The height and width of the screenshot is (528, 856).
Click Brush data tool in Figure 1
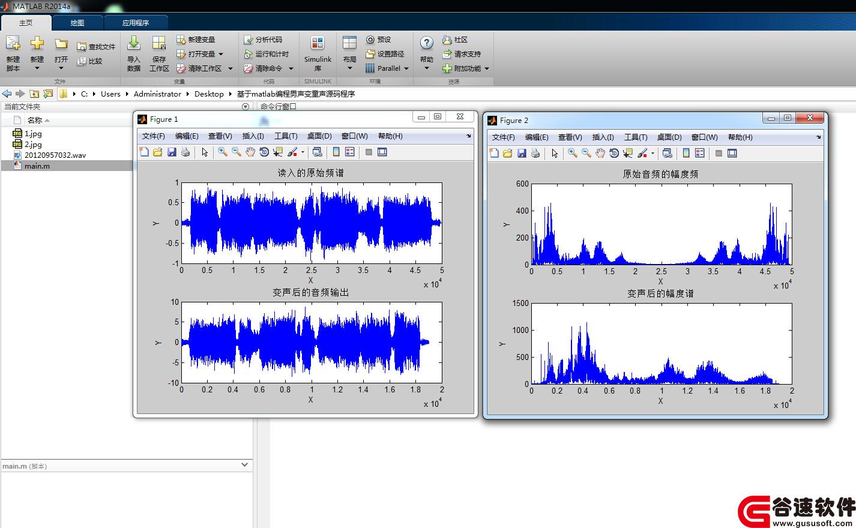tap(292, 152)
